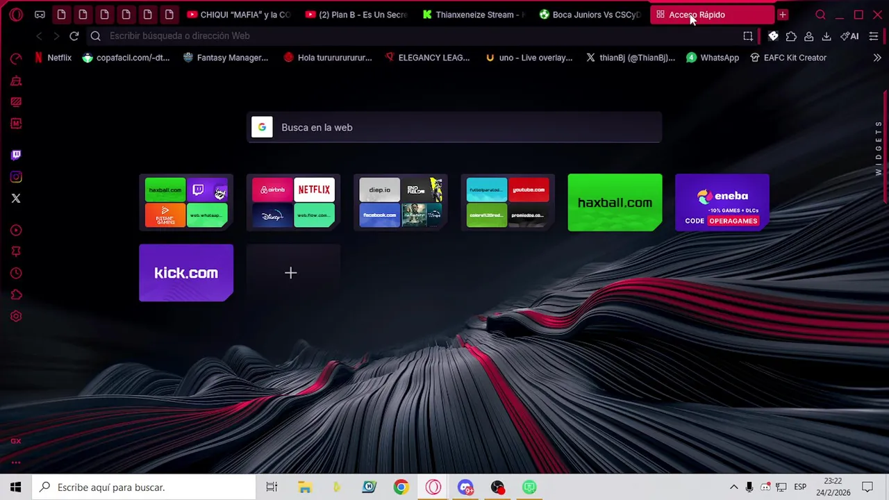This screenshot has width=889, height=500.
Task: Open the copafacil.com bookmark
Action: coord(126,58)
